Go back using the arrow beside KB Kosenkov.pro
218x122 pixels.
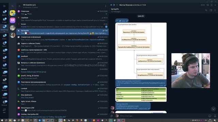(19, 6)
